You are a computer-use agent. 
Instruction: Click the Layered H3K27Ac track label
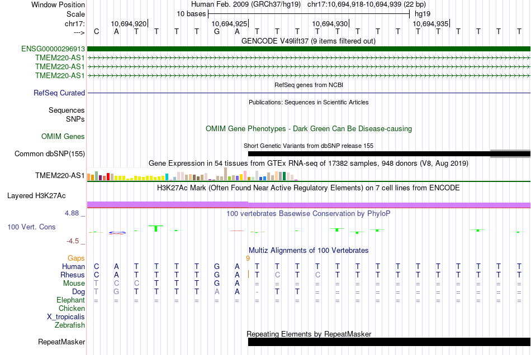(36, 196)
